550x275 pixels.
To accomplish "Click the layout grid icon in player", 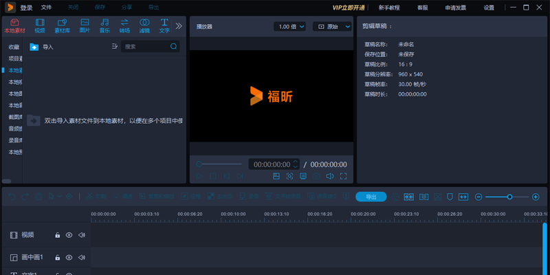I will (x=276, y=177).
